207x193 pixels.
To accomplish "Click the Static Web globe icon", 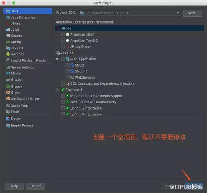I will click(8, 106).
